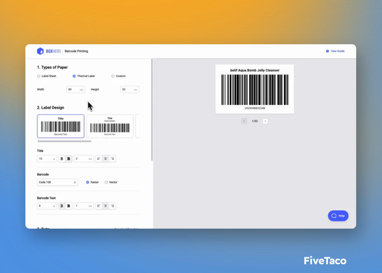
Task: Click the Barcode Text line count field
Action: pos(84,206)
